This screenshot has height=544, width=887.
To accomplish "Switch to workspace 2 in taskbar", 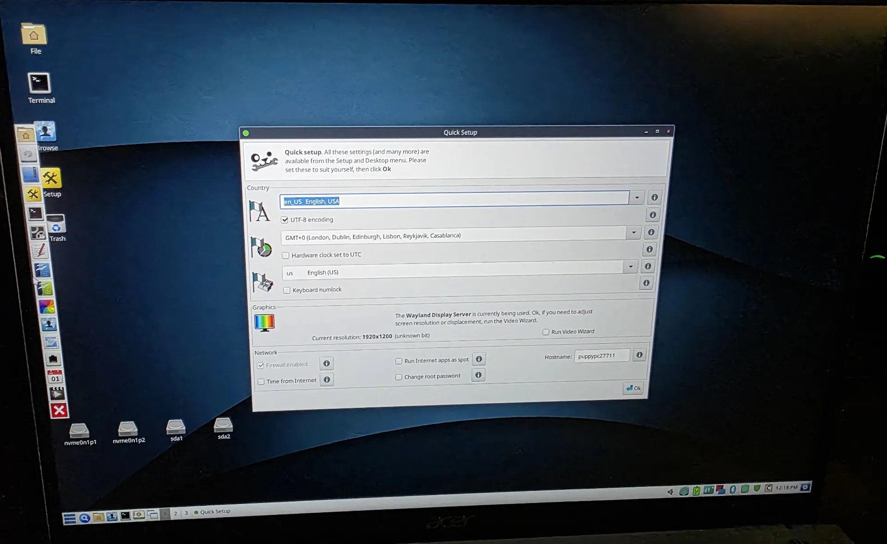I will [176, 513].
